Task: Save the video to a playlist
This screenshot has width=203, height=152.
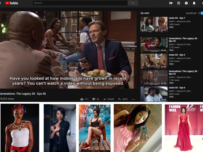Action: (x=123, y=99)
